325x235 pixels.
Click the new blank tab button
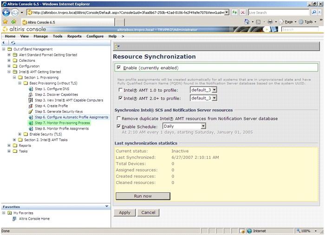(120, 22)
